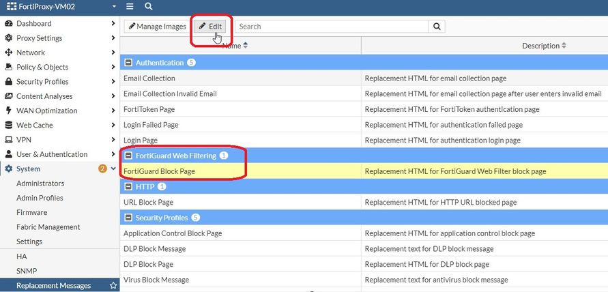Sort by the Description column arrows
The width and height of the screenshot is (608, 292).
(x=564, y=46)
